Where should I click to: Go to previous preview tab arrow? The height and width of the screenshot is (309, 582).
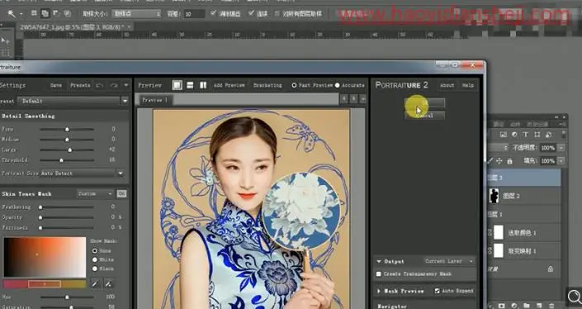coord(344,99)
